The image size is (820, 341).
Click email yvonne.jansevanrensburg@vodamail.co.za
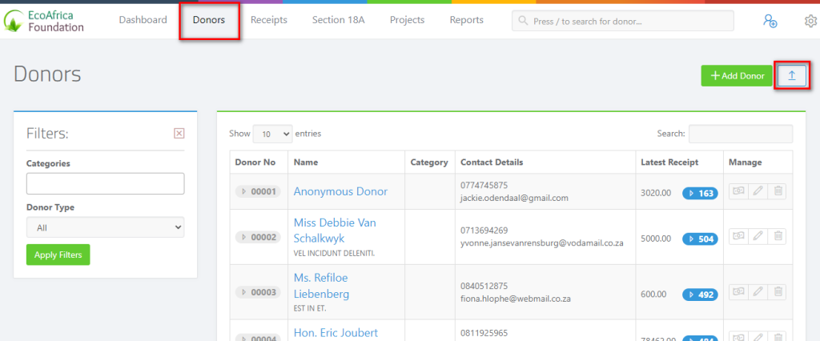pos(542,243)
